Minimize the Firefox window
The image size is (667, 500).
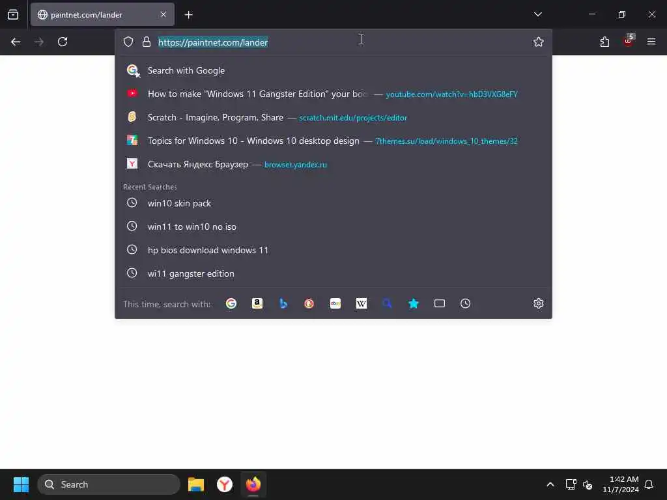tap(592, 14)
